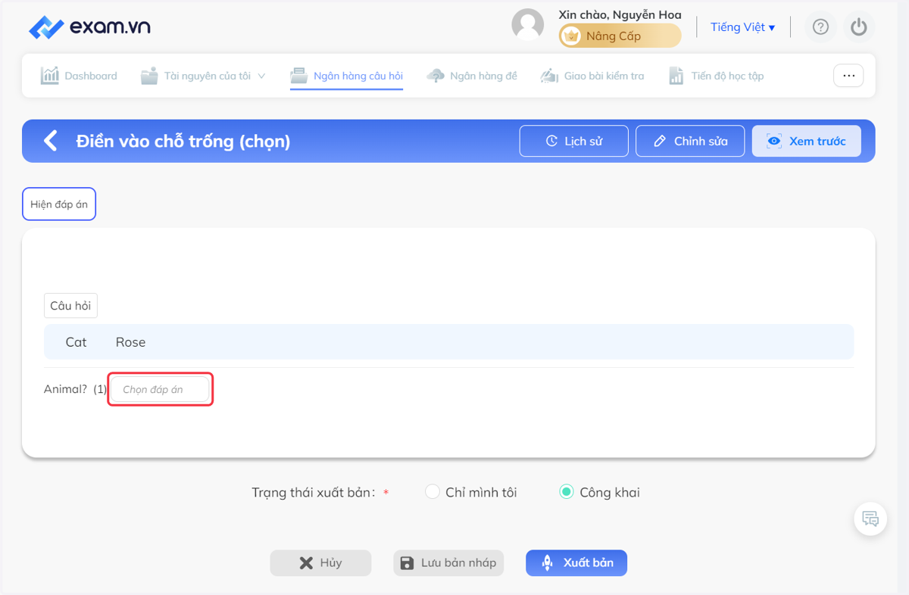Click the Lưu bản nháp button
Viewport: 909px width, 595px height.
pos(448,563)
